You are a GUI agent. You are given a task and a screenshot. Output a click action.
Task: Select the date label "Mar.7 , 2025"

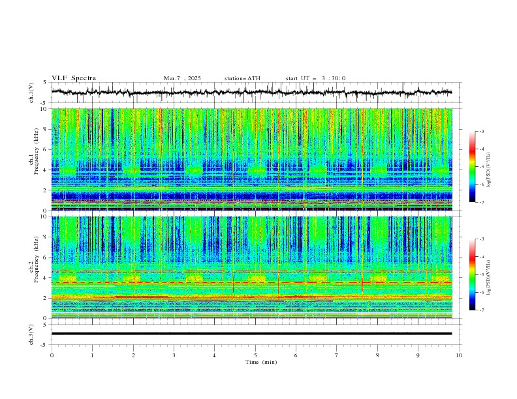click(x=182, y=78)
